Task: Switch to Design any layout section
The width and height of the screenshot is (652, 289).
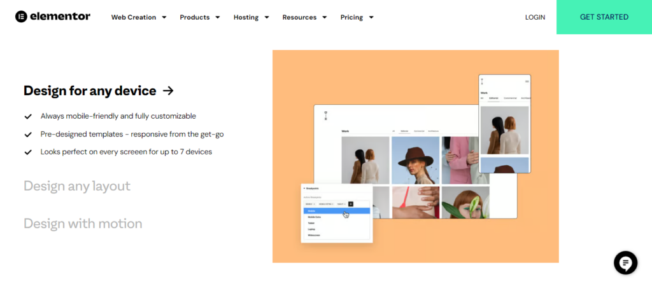Action: (77, 186)
